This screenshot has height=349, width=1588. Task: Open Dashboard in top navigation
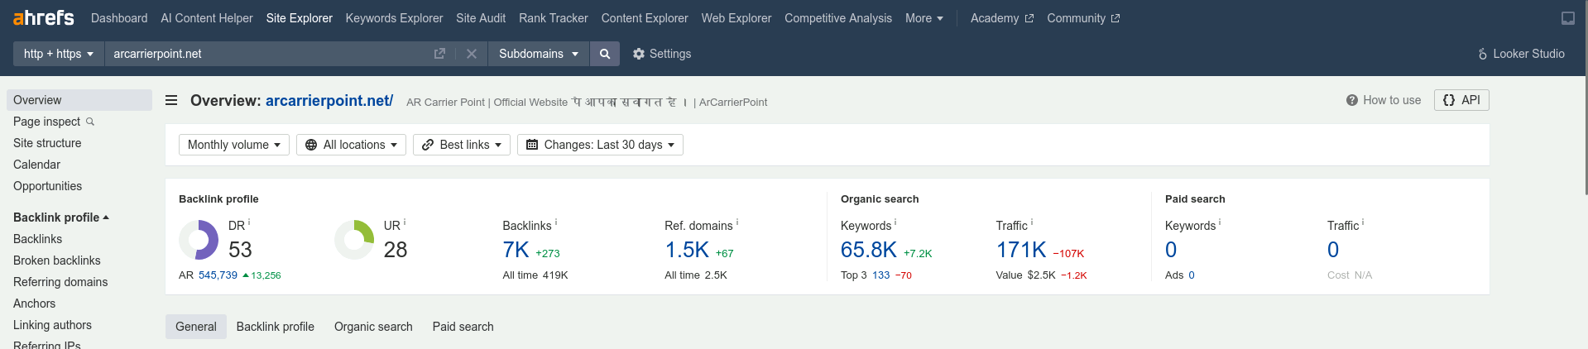[119, 18]
